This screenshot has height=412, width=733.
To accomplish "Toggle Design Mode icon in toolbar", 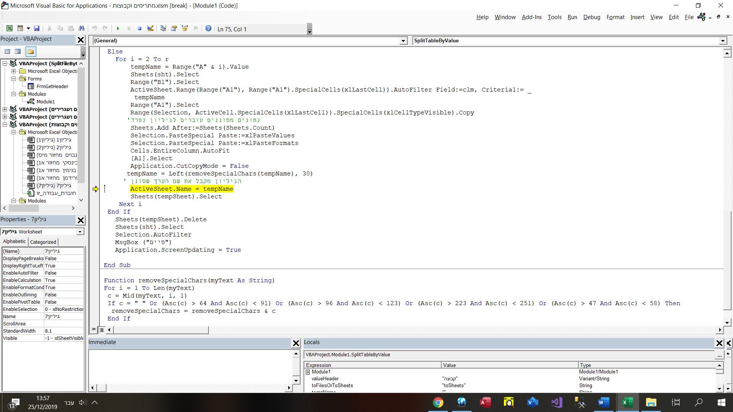I will (x=150, y=29).
